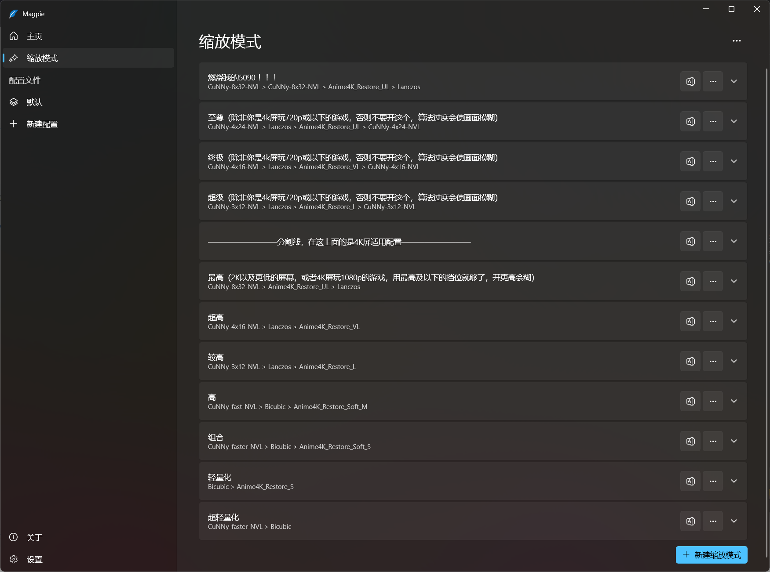Click rename icon for 最高 mode

point(690,281)
